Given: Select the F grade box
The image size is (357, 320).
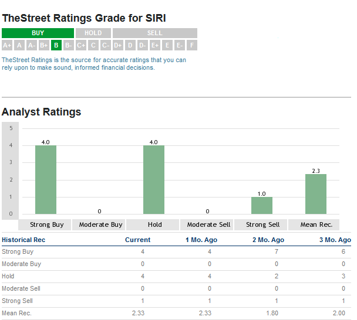Looking at the screenshot, I should pos(192,45).
